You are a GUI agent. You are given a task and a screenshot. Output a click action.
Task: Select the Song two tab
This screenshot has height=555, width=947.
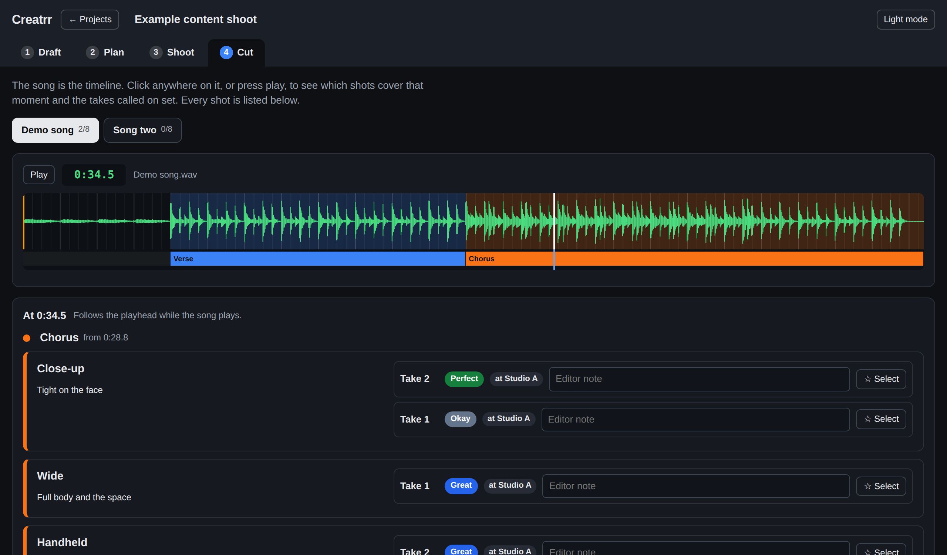(x=143, y=130)
